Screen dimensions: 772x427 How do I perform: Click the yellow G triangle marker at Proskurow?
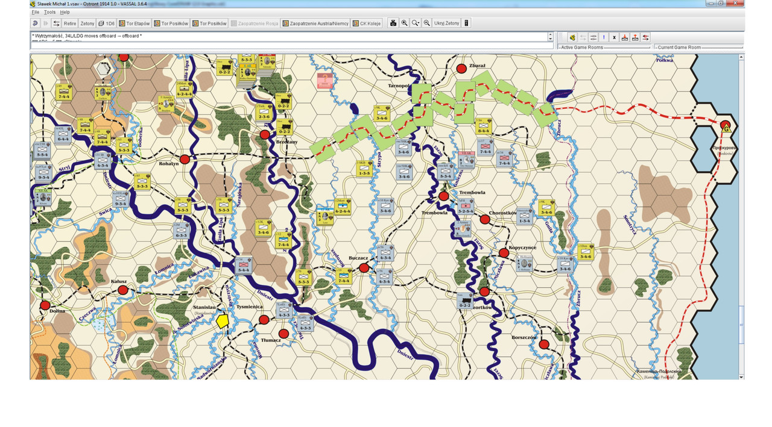coord(726,128)
